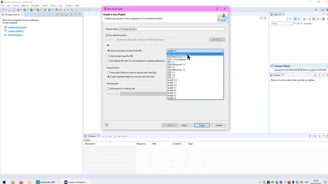
Task: Choose JavaSE-9 in the JRE list
Action: tap(195, 88)
